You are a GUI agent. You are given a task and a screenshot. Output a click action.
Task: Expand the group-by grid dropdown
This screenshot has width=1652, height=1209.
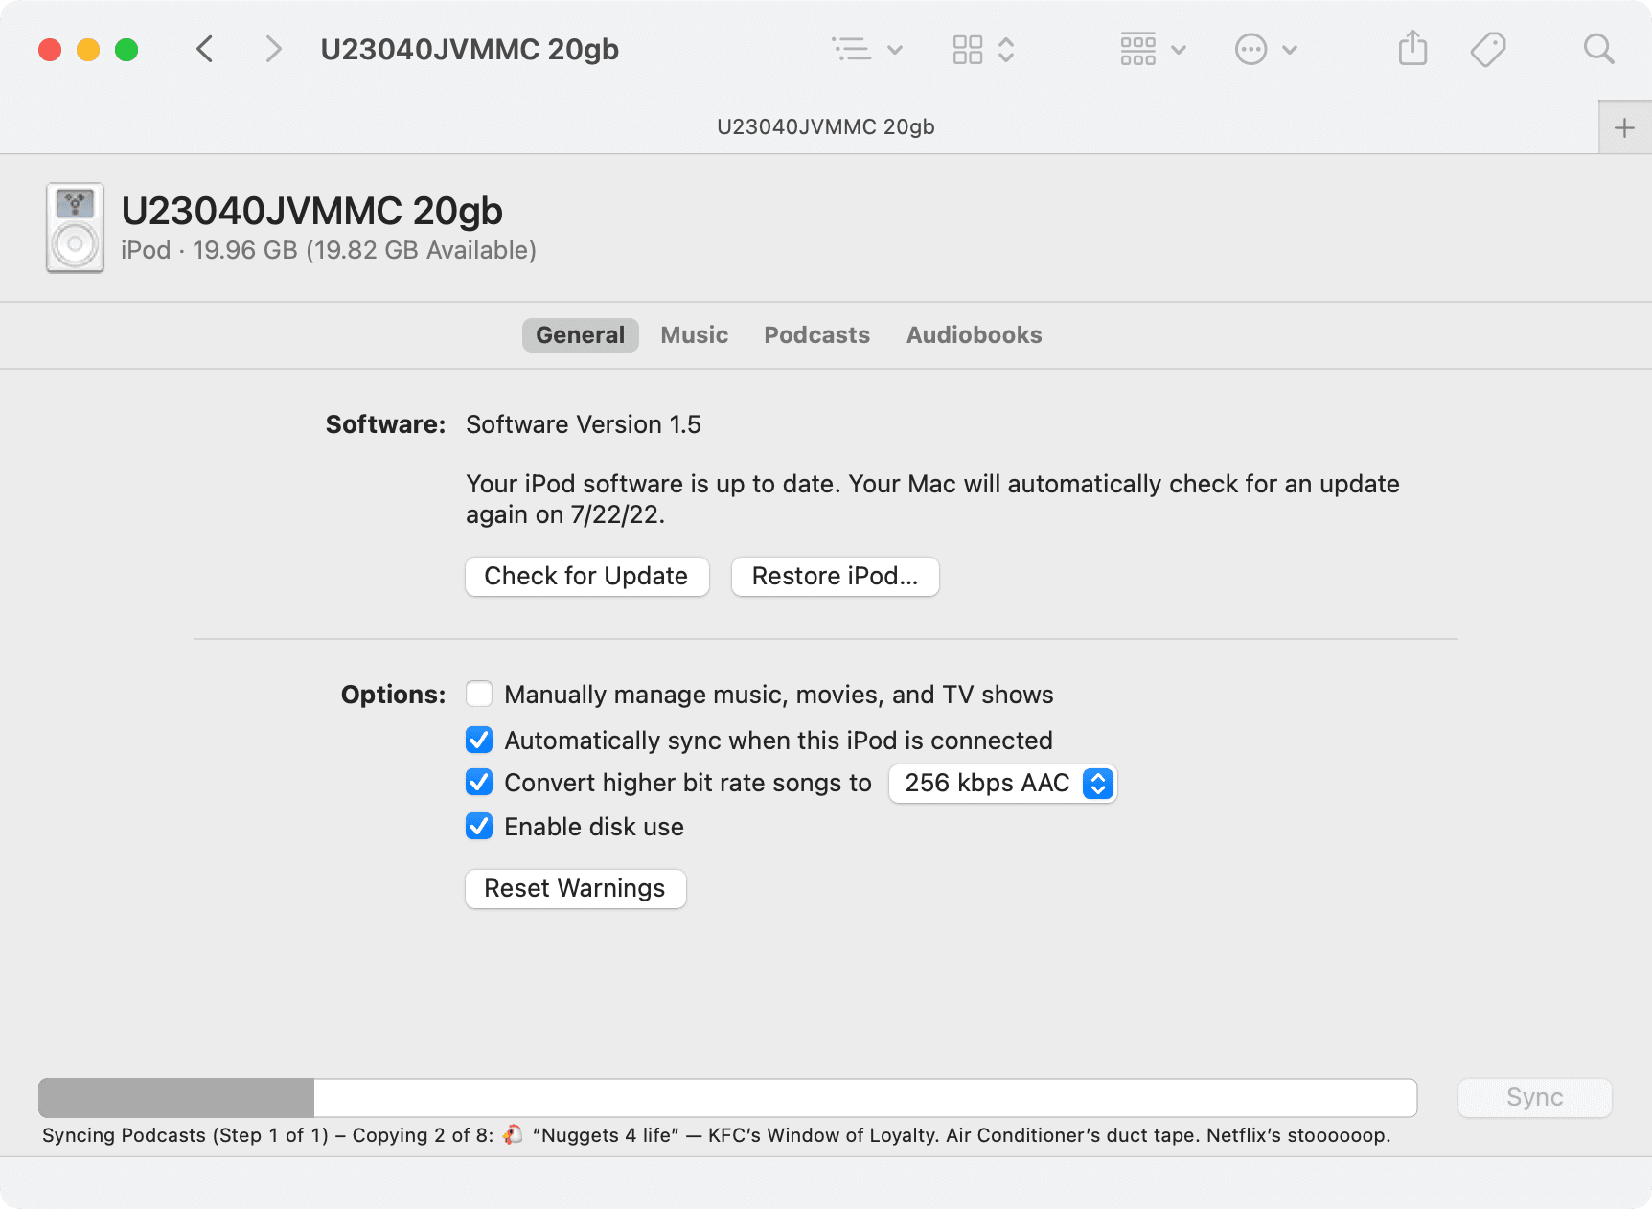(x=1153, y=49)
